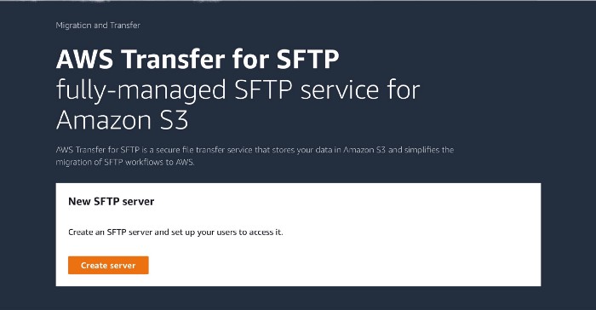Click the word service in the large subtitle
The width and height of the screenshot is (596, 310).
[x=340, y=90]
